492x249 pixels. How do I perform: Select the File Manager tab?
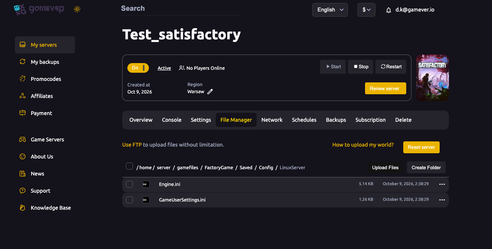236,120
